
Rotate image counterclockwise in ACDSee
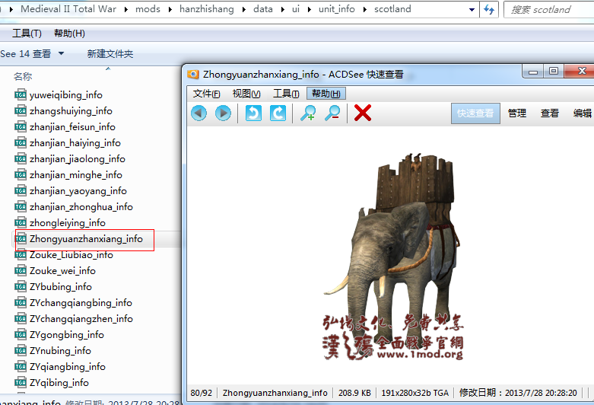(x=253, y=113)
